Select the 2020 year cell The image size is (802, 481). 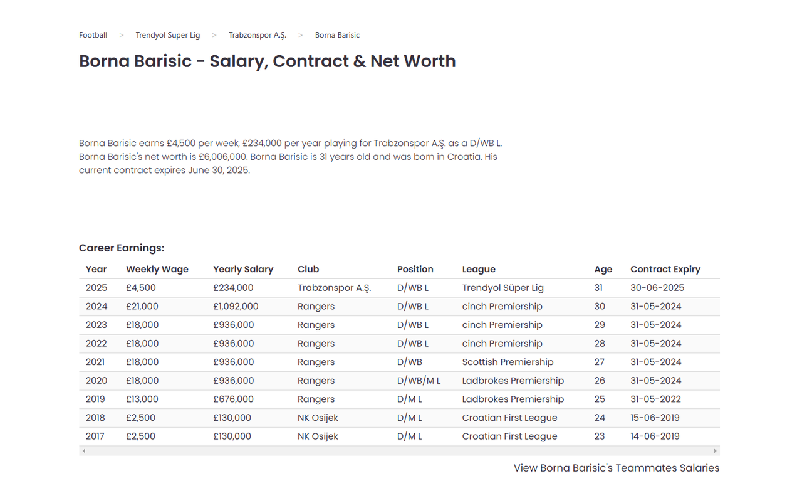point(96,381)
